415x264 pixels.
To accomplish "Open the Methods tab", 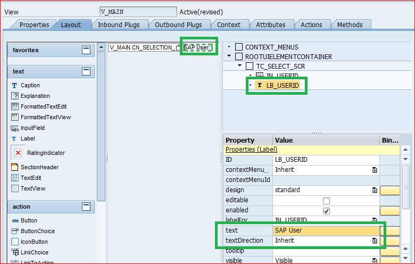I will [x=350, y=24].
